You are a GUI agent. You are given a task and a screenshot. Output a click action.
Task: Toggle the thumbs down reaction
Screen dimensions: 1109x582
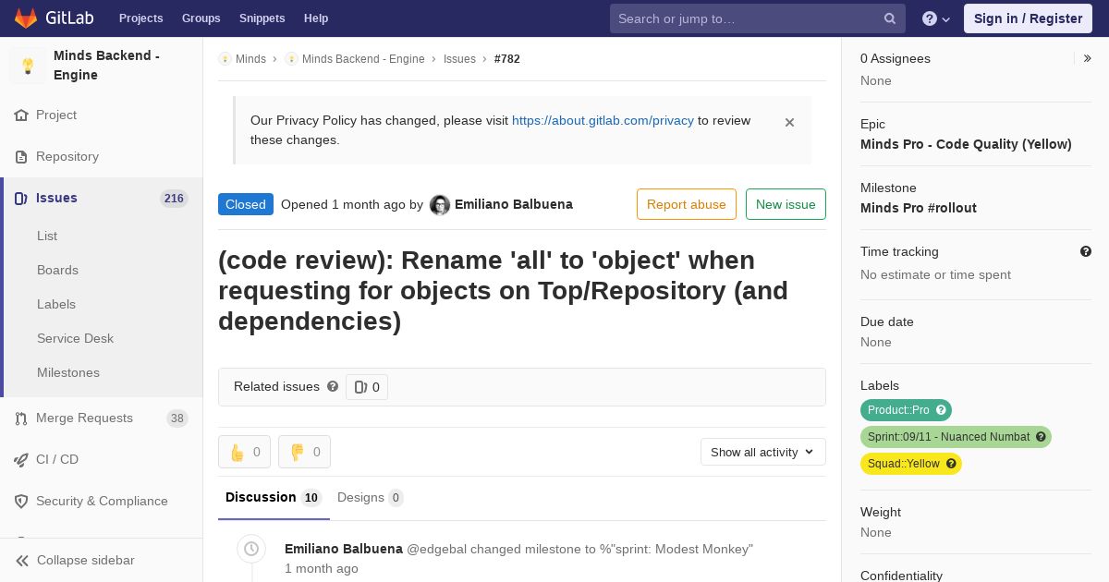point(304,452)
